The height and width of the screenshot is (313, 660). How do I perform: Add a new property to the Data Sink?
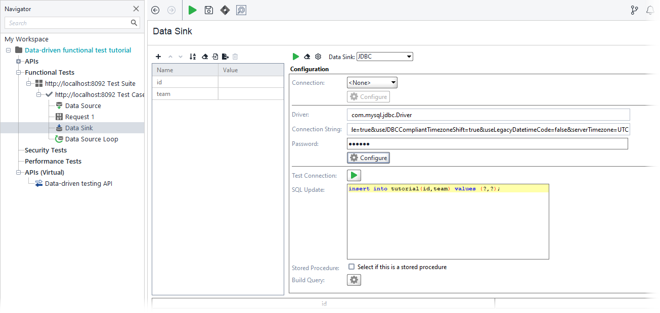tap(158, 57)
